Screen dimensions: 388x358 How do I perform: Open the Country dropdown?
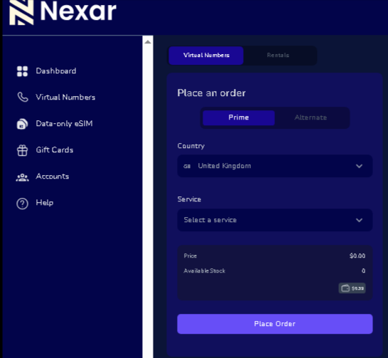tap(275, 166)
